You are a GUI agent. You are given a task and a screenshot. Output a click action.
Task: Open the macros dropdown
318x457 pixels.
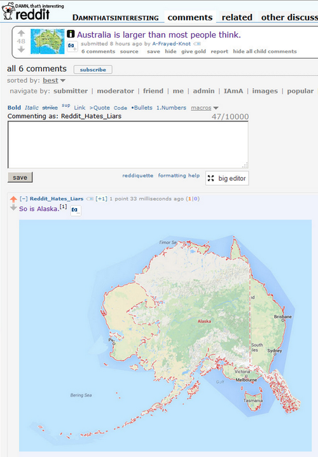[205, 108]
